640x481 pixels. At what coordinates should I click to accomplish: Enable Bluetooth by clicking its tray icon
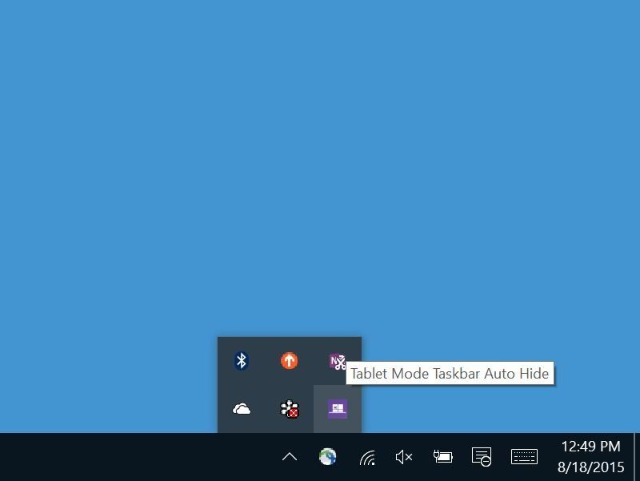(241, 361)
